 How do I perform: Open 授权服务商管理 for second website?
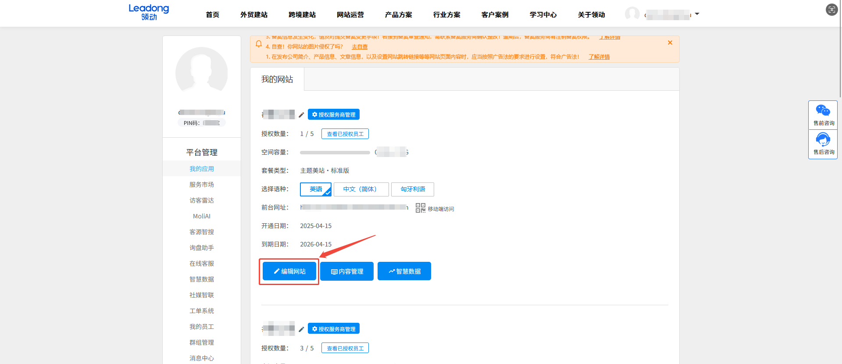(x=334, y=328)
